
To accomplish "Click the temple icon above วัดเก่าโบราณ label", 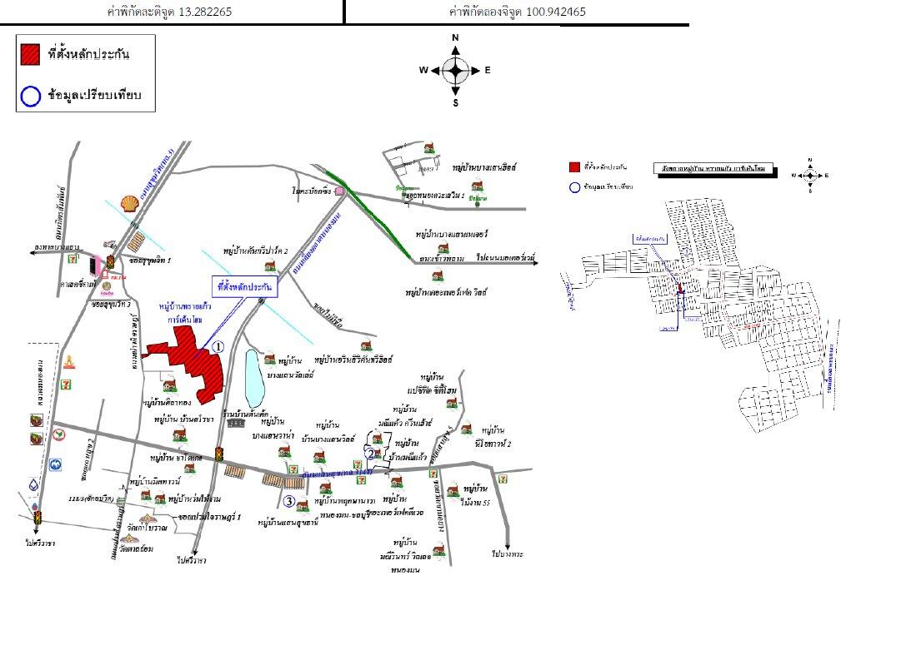I will [147, 518].
